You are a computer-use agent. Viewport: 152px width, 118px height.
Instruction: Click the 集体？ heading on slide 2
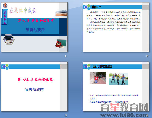point(96,7)
